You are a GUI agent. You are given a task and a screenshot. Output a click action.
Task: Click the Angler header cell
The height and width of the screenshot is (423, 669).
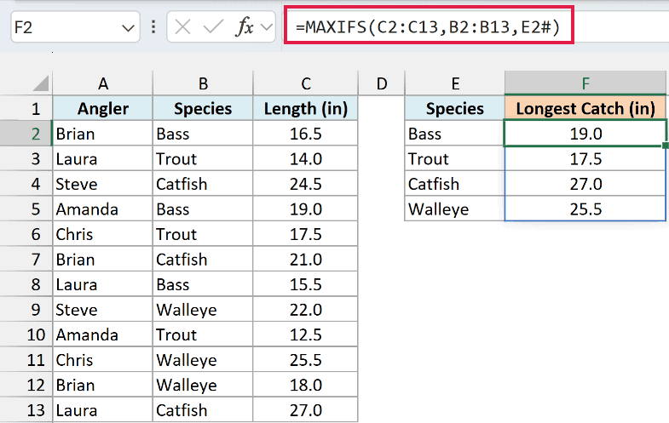(x=102, y=108)
